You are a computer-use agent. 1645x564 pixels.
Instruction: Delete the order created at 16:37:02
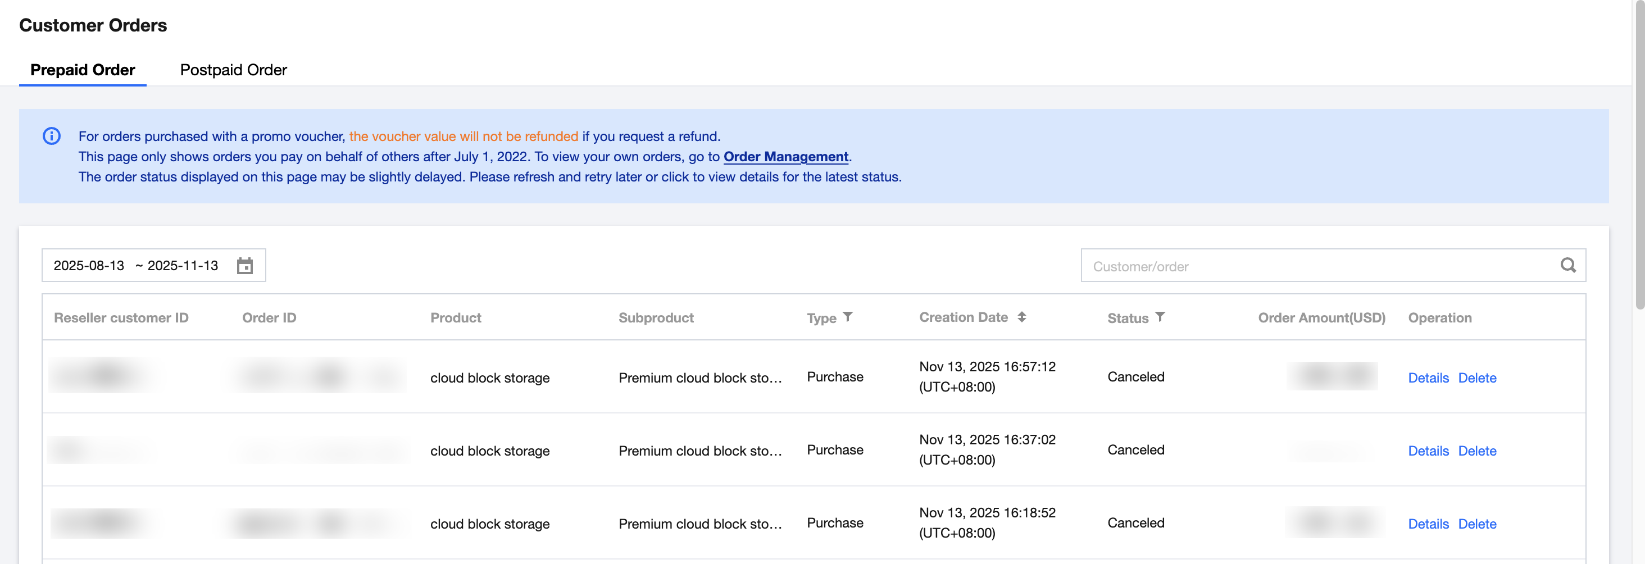click(x=1476, y=451)
